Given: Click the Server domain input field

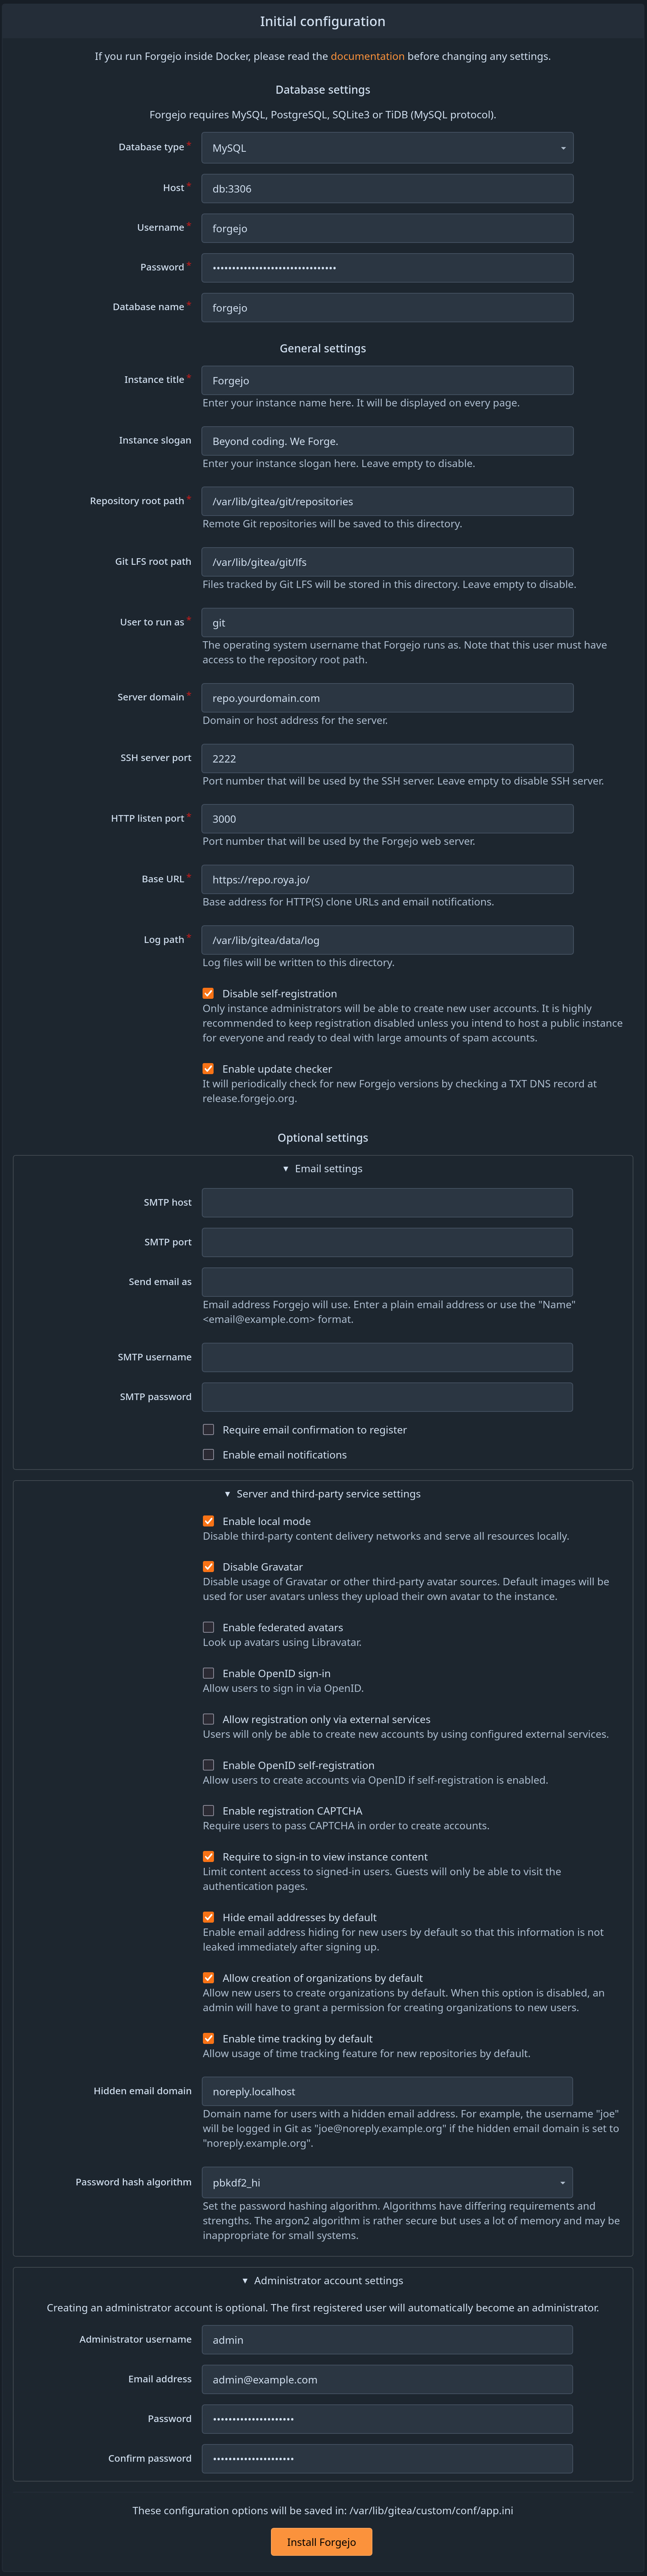Looking at the screenshot, I should click(387, 698).
